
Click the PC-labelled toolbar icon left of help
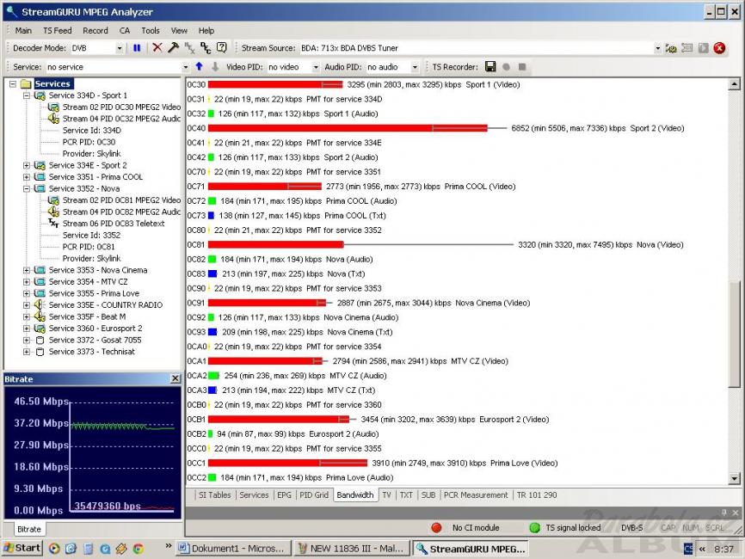[x=206, y=47]
